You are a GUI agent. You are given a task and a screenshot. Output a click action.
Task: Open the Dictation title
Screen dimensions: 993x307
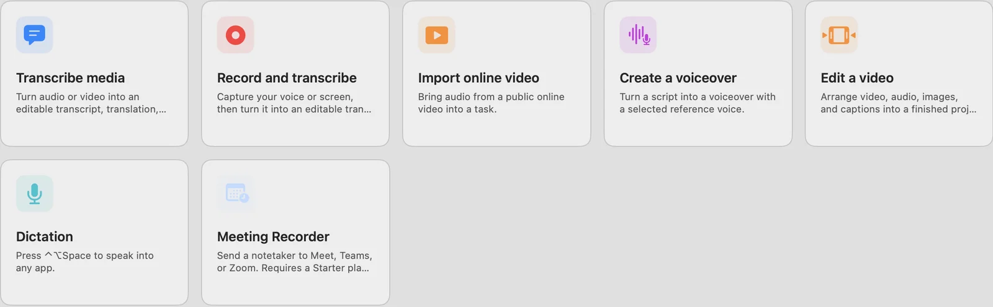click(x=45, y=237)
